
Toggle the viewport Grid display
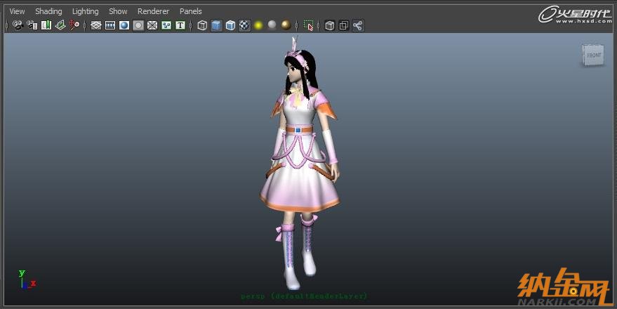coord(96,25)
